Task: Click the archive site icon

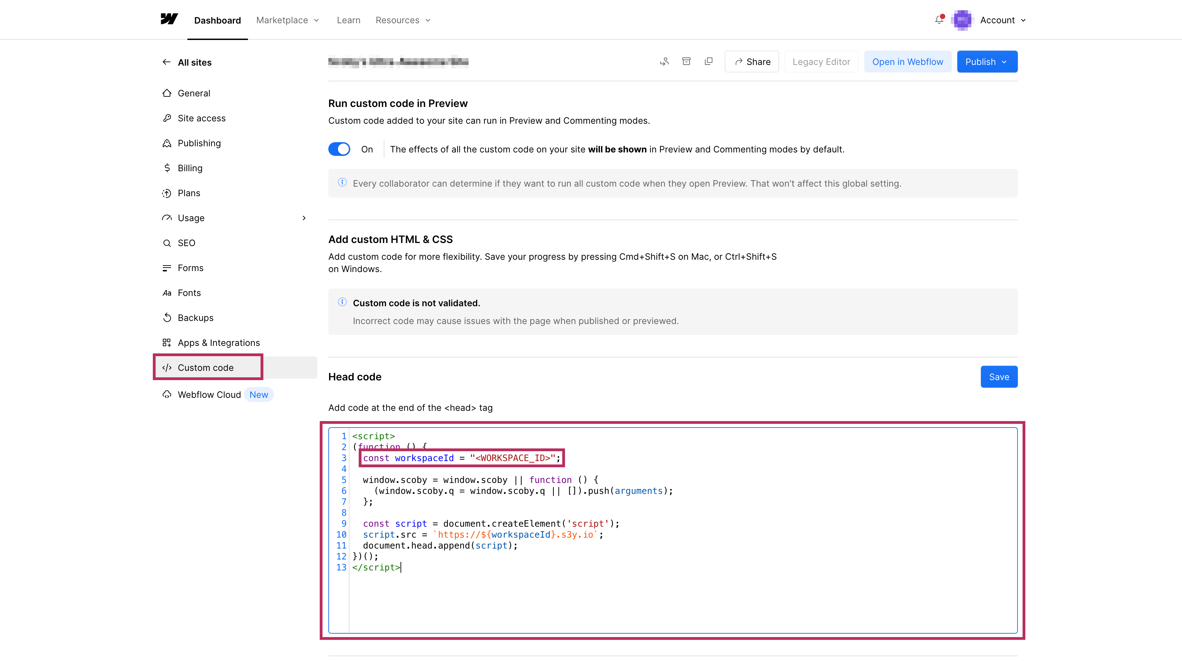Action: 686,62
